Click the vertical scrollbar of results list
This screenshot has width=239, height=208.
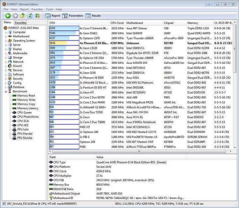tap(235, 49)
